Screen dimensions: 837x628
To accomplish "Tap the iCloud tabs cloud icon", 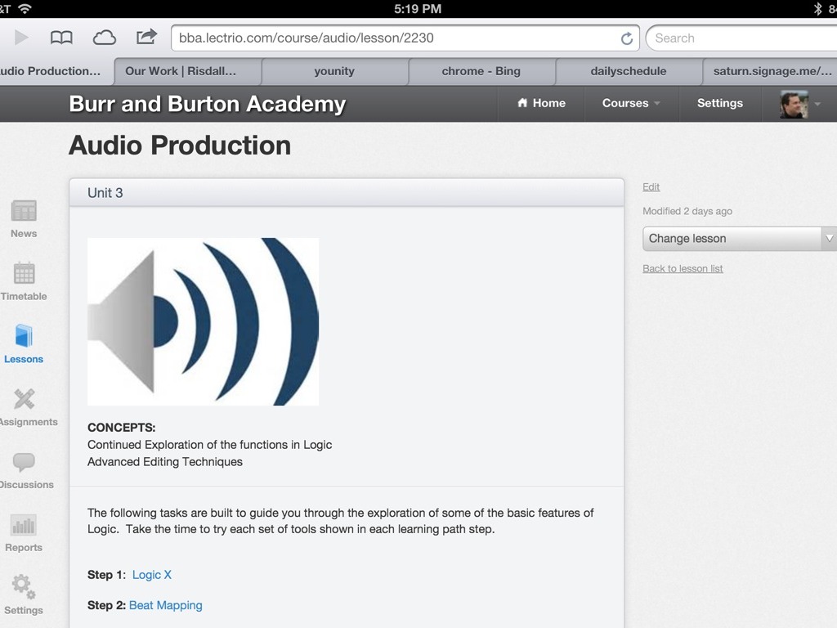I will click(104, 38).
